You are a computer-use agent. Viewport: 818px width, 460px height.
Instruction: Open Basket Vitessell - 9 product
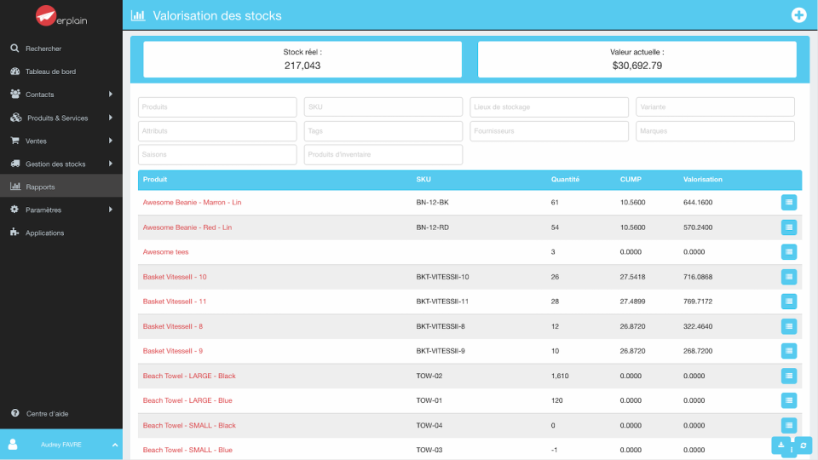[x=173, y=351]
